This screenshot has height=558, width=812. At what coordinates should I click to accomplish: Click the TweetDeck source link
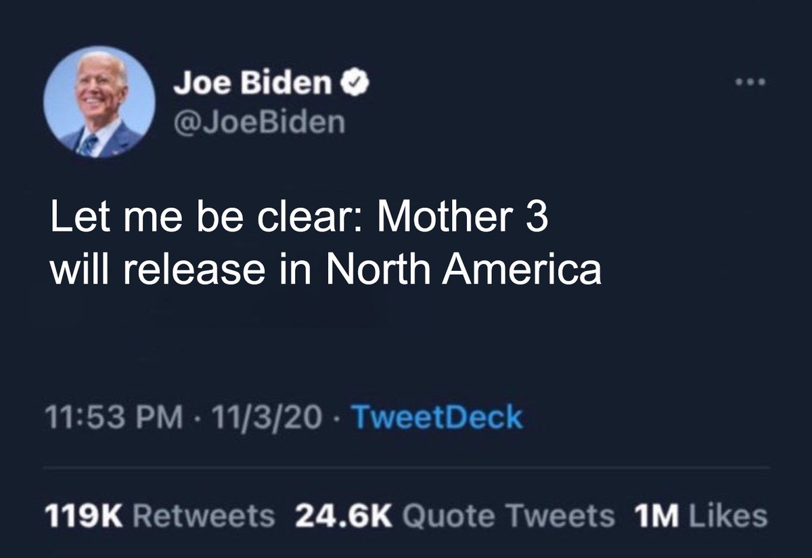(x=438, y=417)
